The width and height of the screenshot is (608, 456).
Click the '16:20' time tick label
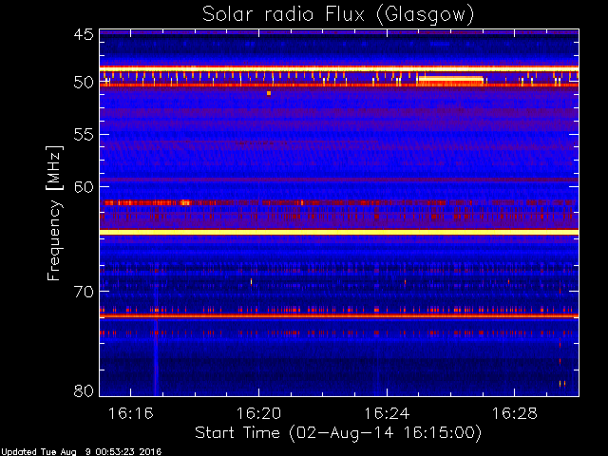pyautogui.click(x=258, y=413)
